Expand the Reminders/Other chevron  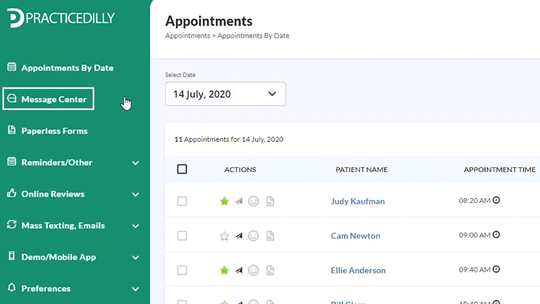coord(136,163)
